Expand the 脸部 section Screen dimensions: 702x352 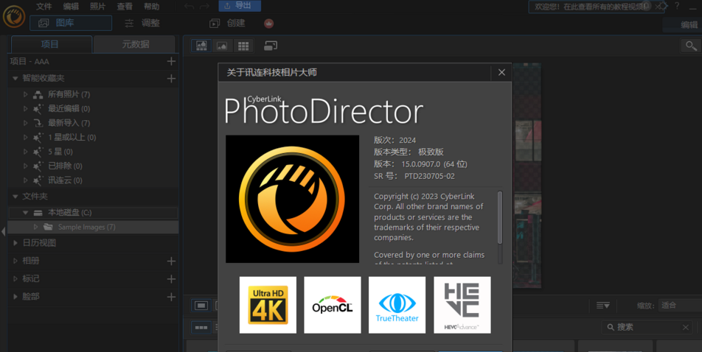click(x=15, y=297)
